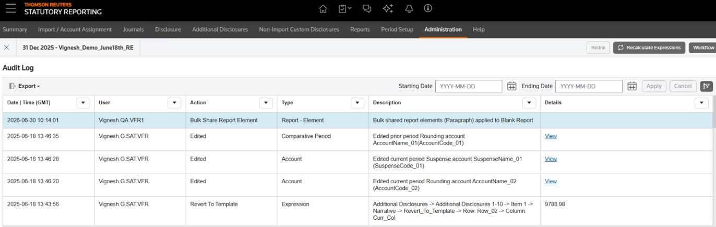Image resolution: width=716 pixels, height=227 pixels.
Task: Switch to the Period Setup tab
Action: pyautogui.click(x=397, y=30)
